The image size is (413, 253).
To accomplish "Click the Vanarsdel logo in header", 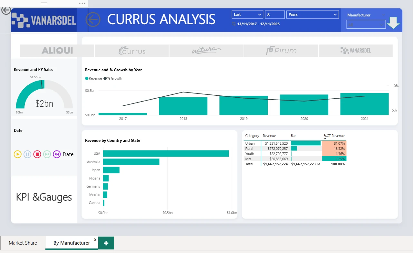I will coord(44,20).
